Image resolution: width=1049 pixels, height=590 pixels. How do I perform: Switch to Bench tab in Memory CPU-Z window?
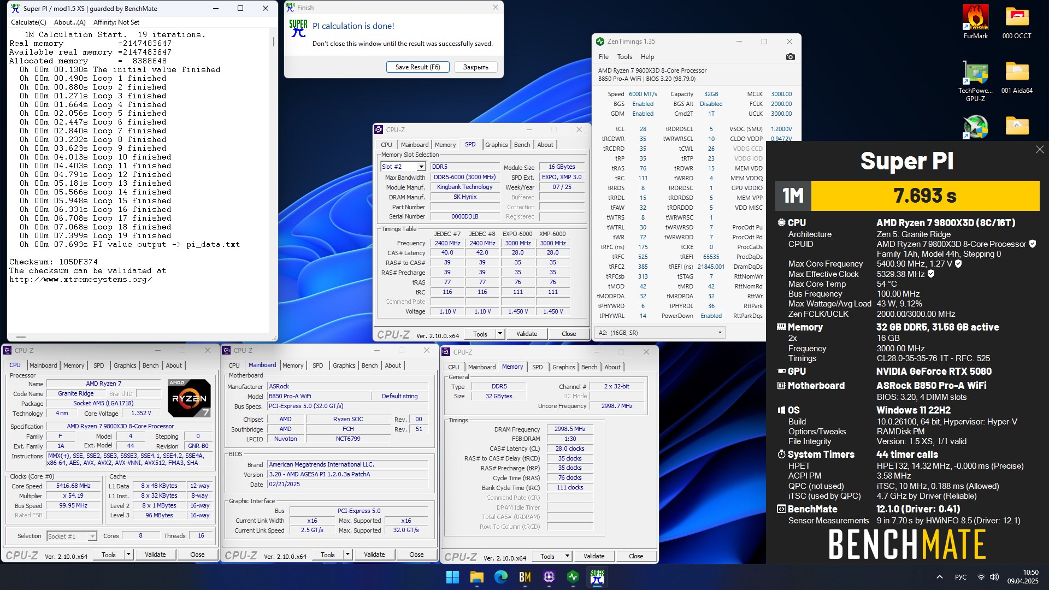point(589,367)
